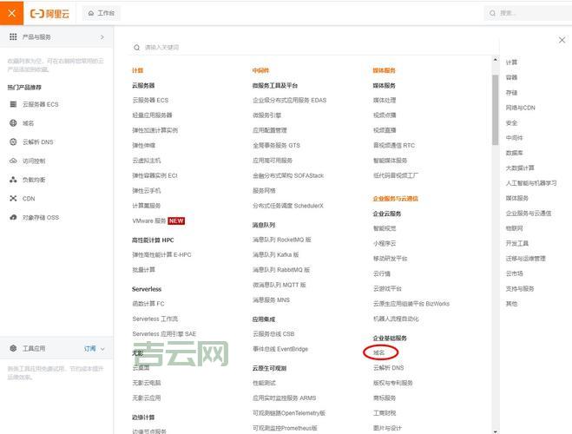572x434 pixels.
Task: Expand the 产品与服务 chevron arrow
Action: (x=102, y=37)
